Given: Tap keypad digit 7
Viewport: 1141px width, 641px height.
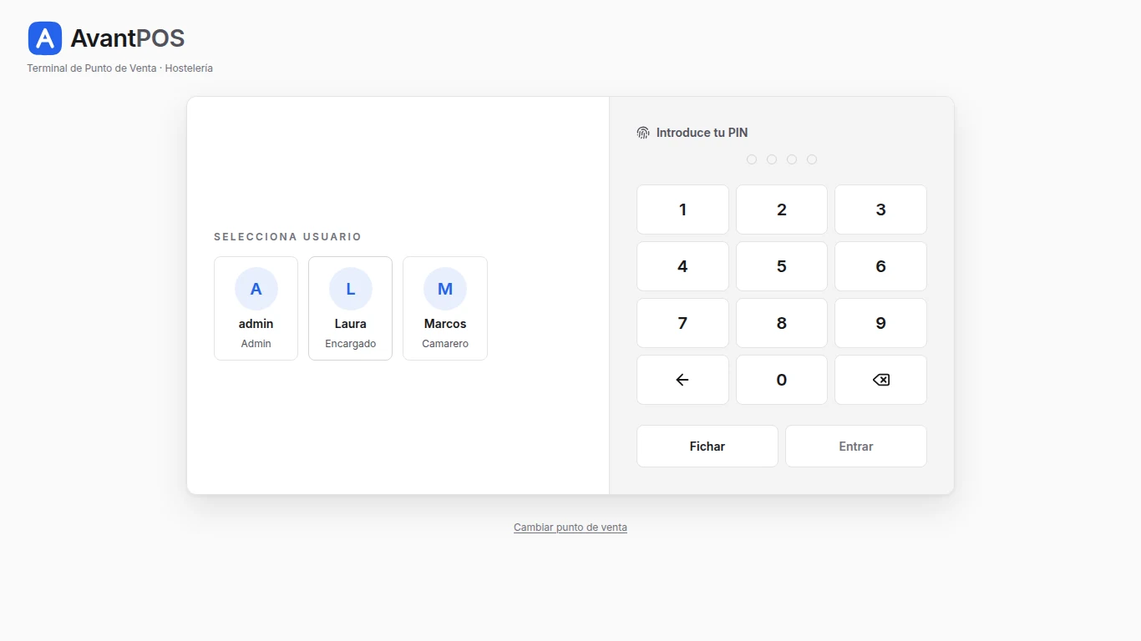Looking at the screenshot, I should coord(682,323).
